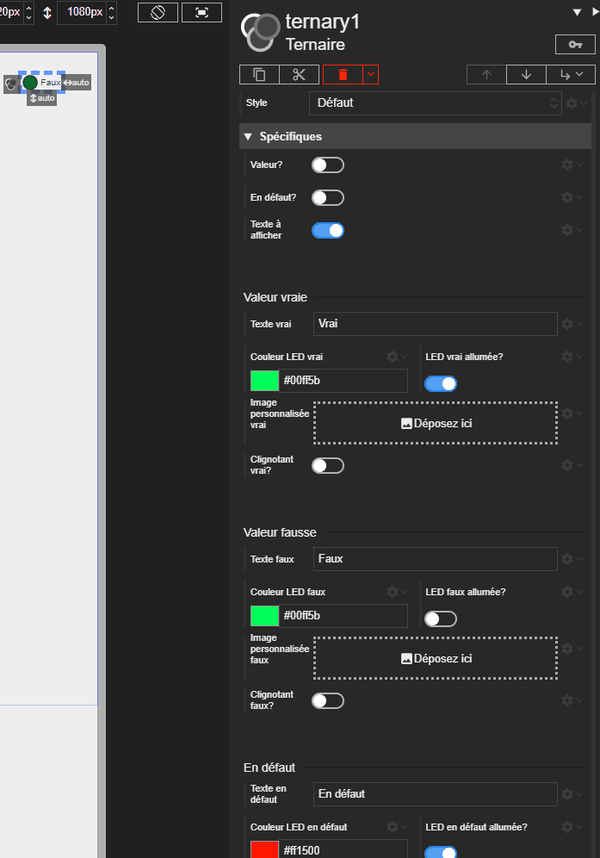This screenshot has height=858, width=600.
Task: Click the copy component icon
Action: point(259,74)
